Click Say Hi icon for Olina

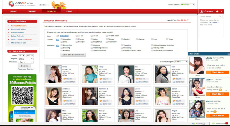[64, 79]
